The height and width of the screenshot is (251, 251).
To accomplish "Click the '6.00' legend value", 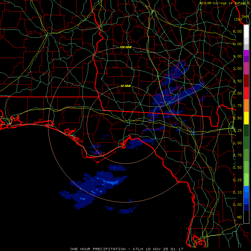I will [237, 44].
